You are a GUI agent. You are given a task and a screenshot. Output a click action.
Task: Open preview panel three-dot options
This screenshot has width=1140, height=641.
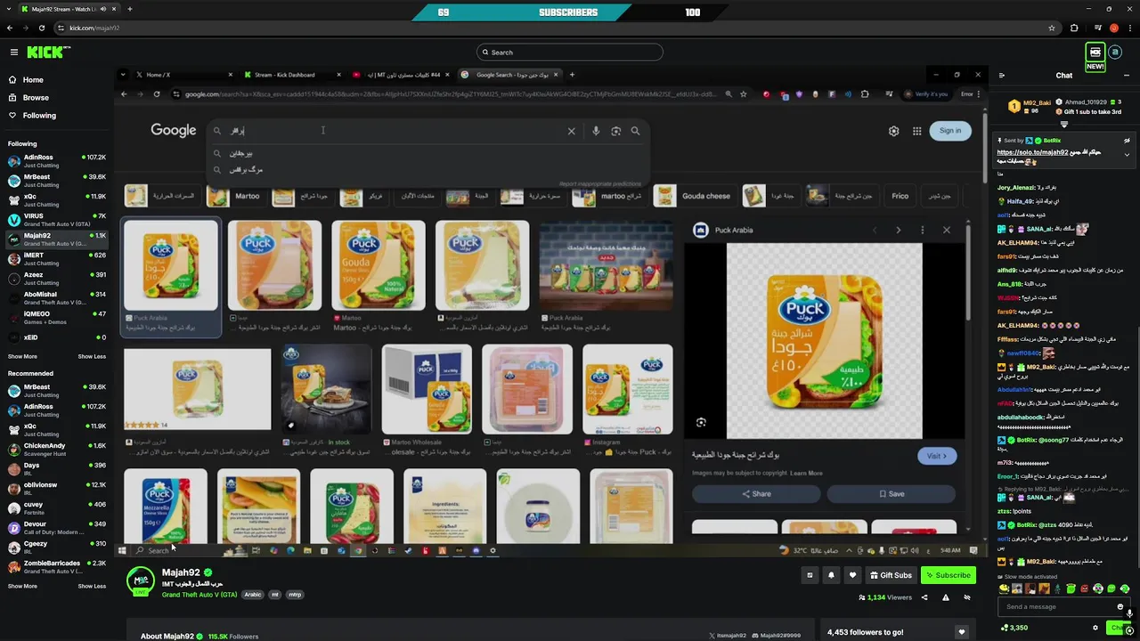click(922, 230)
